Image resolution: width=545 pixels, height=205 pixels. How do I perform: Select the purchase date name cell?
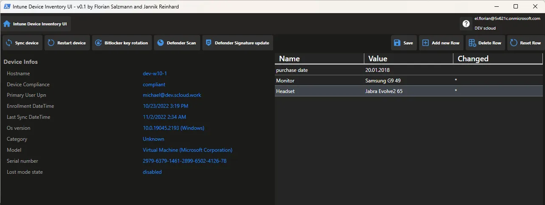tap(319, 70)
